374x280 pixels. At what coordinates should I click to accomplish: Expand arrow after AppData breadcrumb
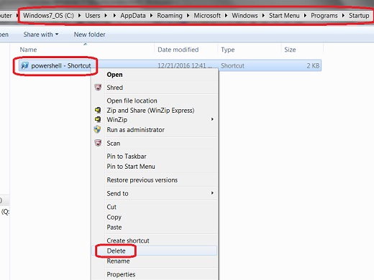[151, 16]
